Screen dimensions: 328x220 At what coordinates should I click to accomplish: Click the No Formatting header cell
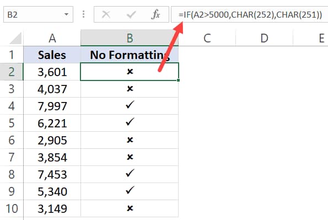[130, 55]
